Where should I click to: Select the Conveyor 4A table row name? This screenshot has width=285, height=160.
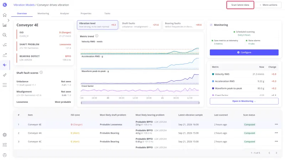pyautogui.click(x=35, y=133)
